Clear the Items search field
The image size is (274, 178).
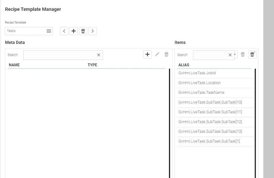[230, 55]
